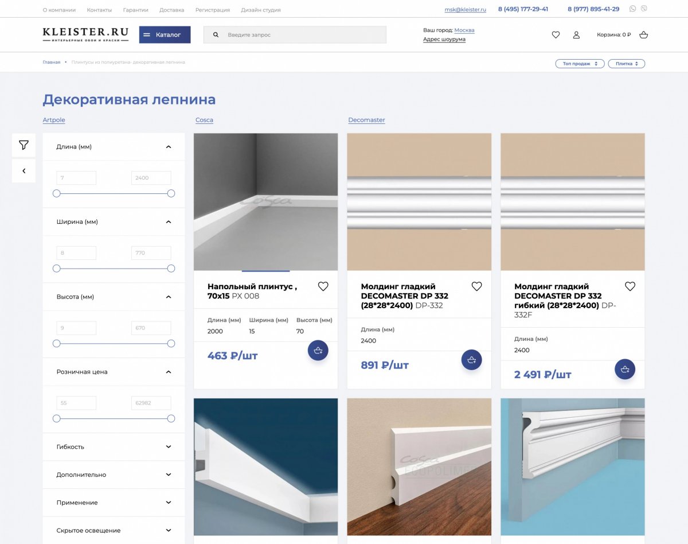The image size is (688, 544).
Task: Add 2 491 ₽ molding to cart
Action: point(625,369)
